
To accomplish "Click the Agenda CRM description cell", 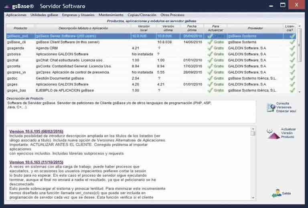I will pos(47,48).
